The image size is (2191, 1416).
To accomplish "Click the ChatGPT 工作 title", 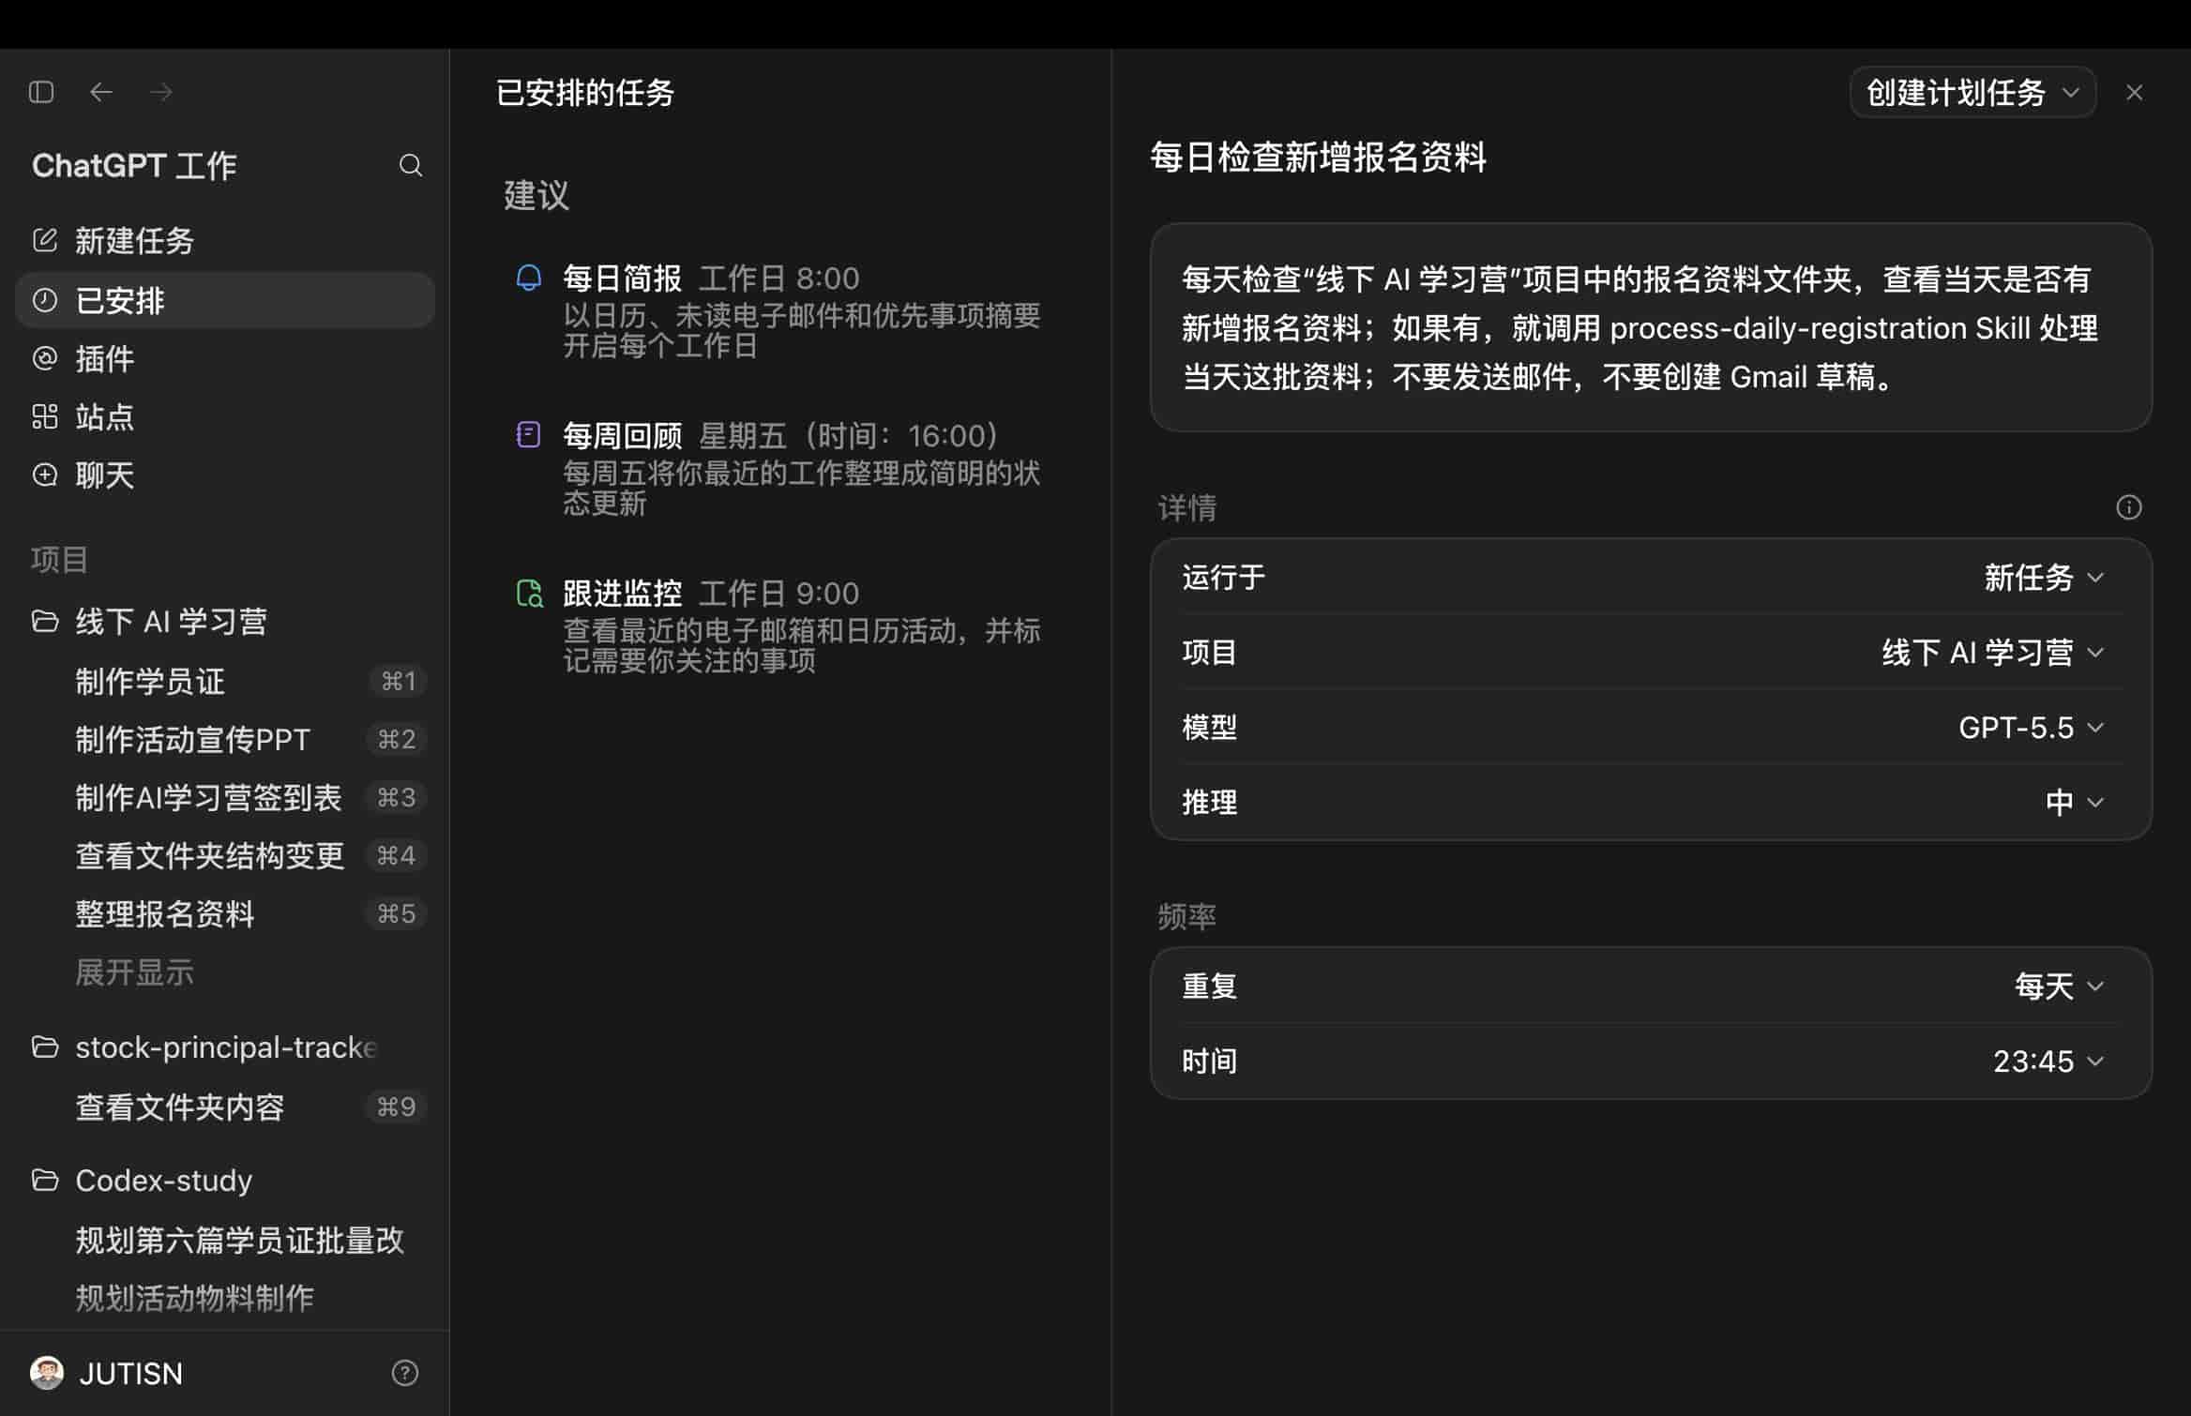I will [x=134, y=166].
